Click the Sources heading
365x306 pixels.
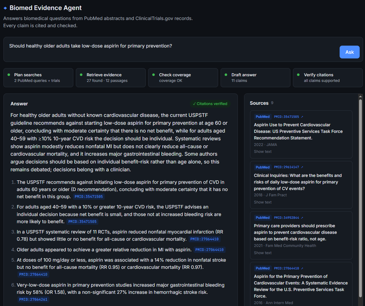tap(259, 103)
